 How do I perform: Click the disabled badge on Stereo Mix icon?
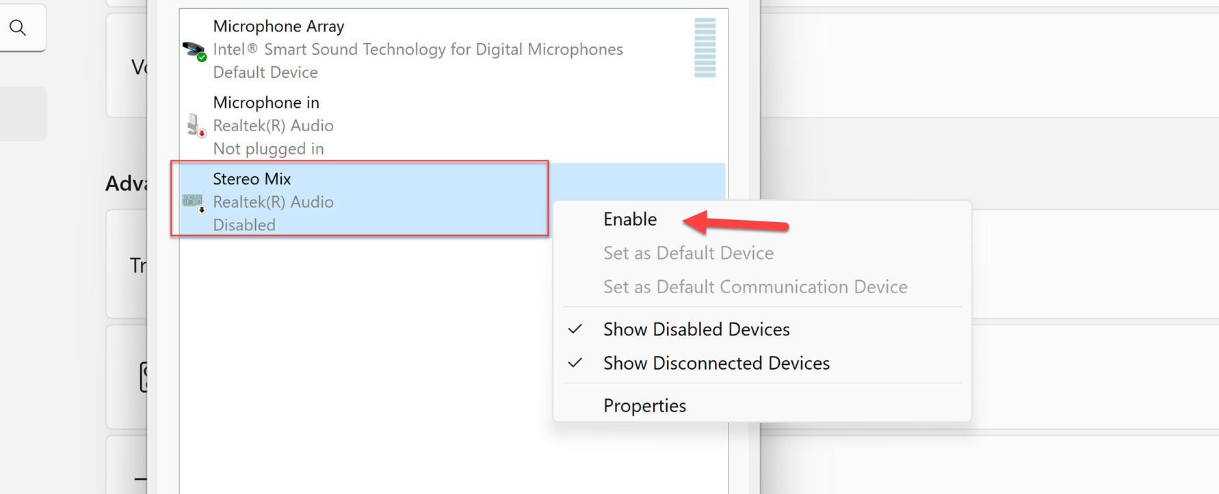(x=200, y=209)
